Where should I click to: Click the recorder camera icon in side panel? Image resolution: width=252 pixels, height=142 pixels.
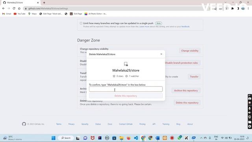click(250, 99)
